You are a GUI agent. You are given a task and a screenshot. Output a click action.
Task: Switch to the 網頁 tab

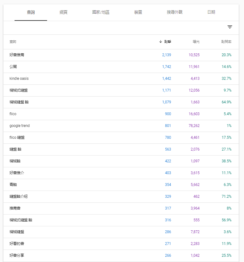pos(63,12)
